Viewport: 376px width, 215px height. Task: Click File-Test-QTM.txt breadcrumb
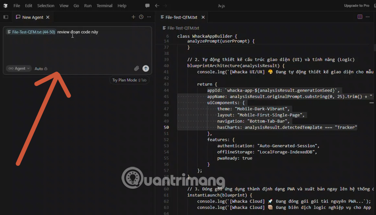(x=181, y=28)
